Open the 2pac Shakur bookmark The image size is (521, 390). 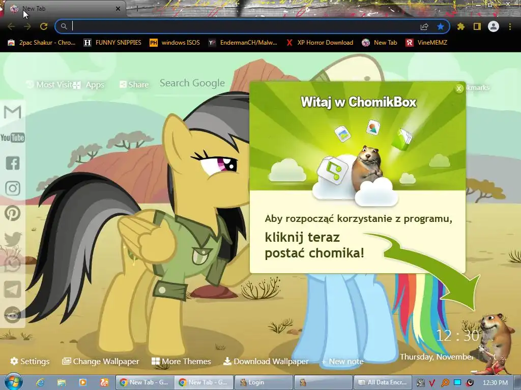[42, 43]
